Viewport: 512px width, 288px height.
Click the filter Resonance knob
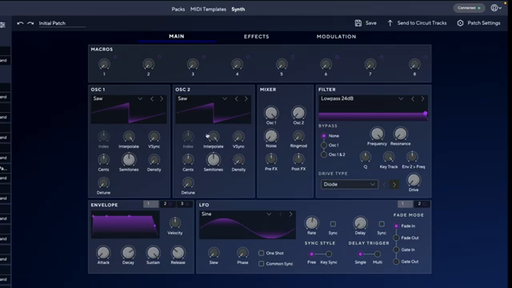[400, 134]
